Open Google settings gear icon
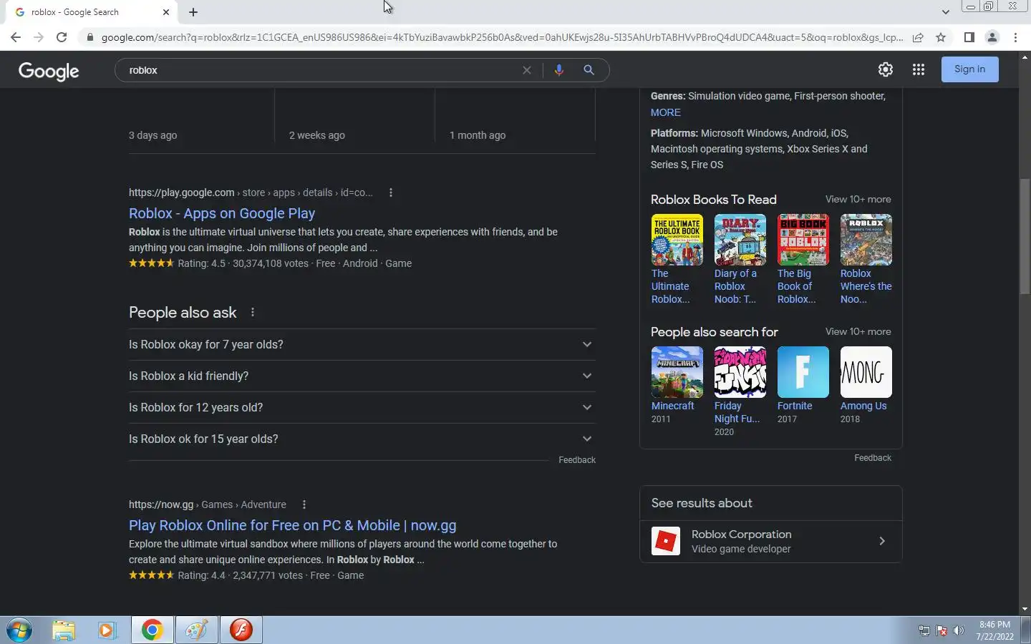1031x644 pixels. click(x=886, y=69)
